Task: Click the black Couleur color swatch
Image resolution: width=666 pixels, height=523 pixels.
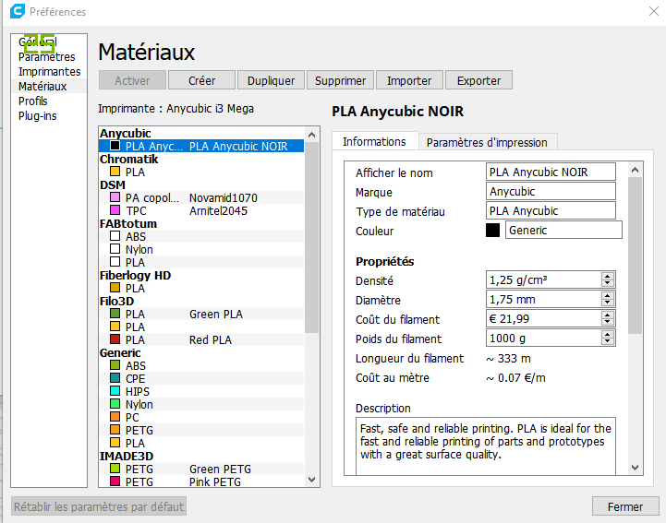Action: [492, 231]
